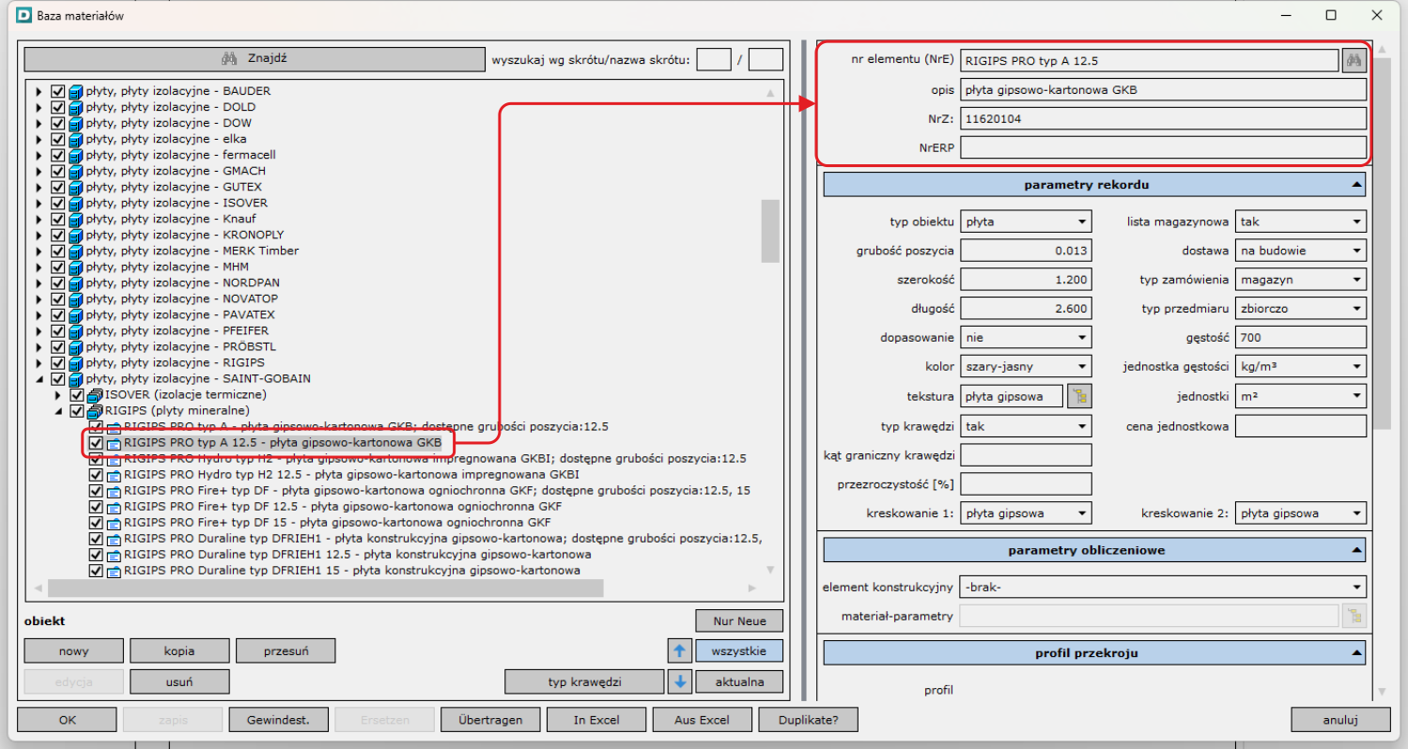Expand the DOLD tree node

coord(39,108)
